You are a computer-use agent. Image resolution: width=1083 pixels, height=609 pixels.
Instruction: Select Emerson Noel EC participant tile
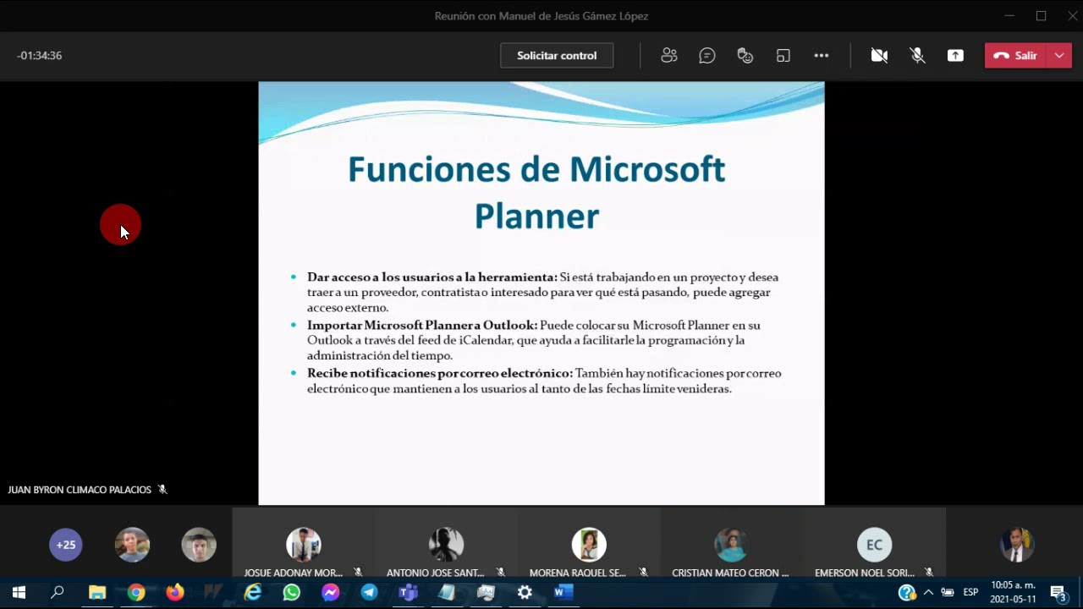coord(874,545)
